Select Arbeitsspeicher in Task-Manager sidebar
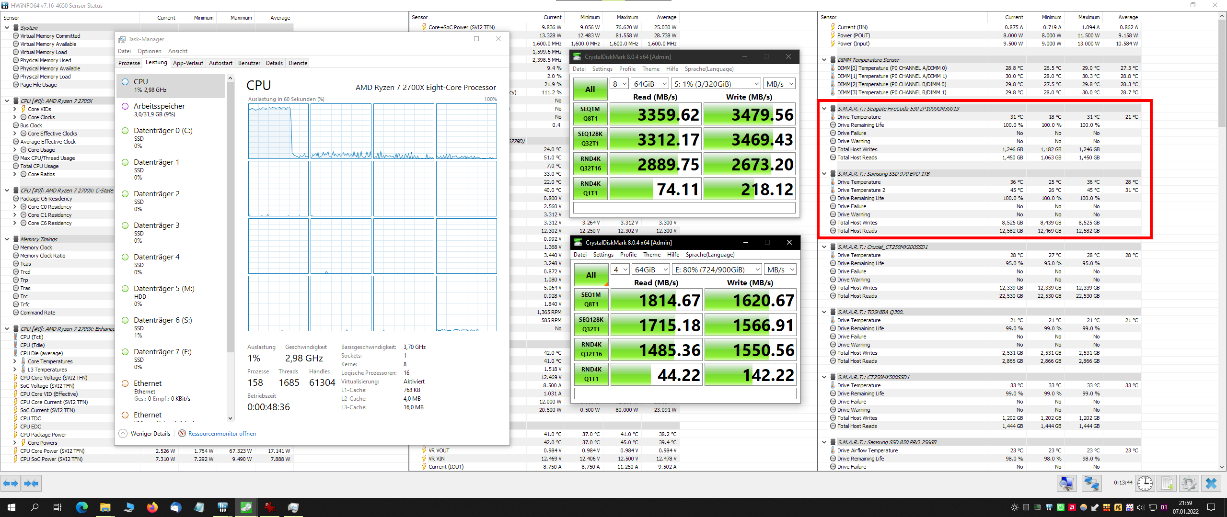 click(x=160, y=106)
